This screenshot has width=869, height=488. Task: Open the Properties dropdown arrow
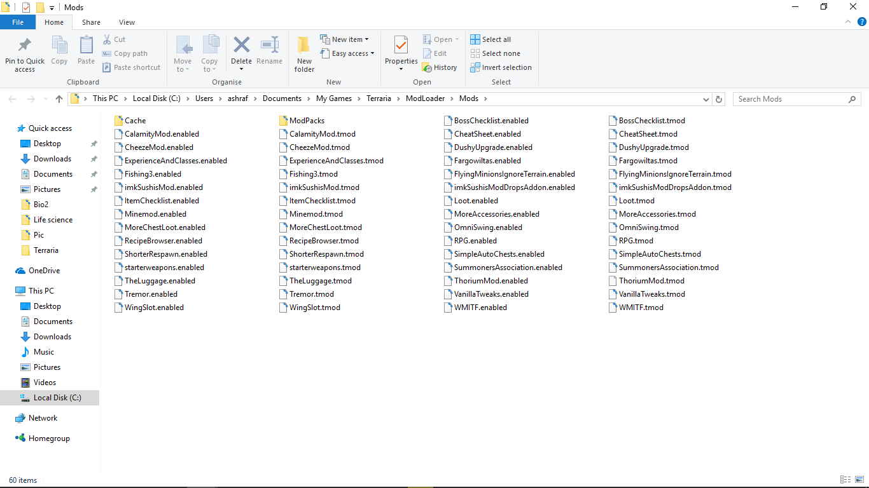(401, 69)
